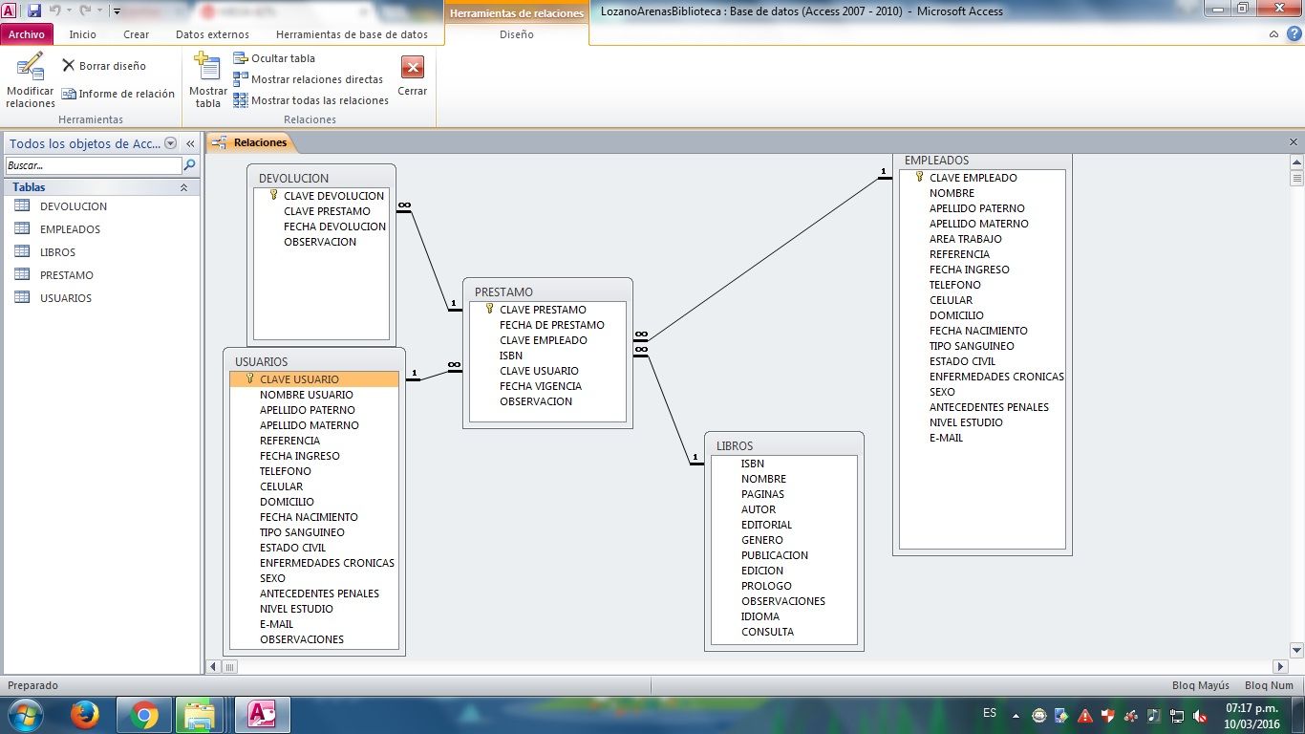This screenshot has width=1305, height=734.
Task: Click the horizontal scrollbar right arrow
Action: point(1280,666)
